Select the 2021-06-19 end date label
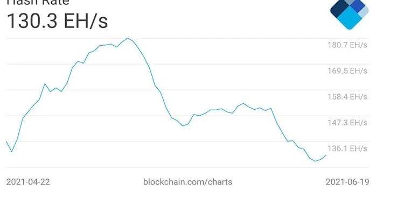 click(347, 182)
